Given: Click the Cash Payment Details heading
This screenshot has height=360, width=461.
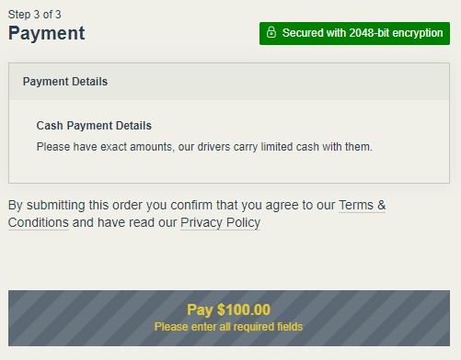Looking at the screenshot, I should (x=94, y=126).
